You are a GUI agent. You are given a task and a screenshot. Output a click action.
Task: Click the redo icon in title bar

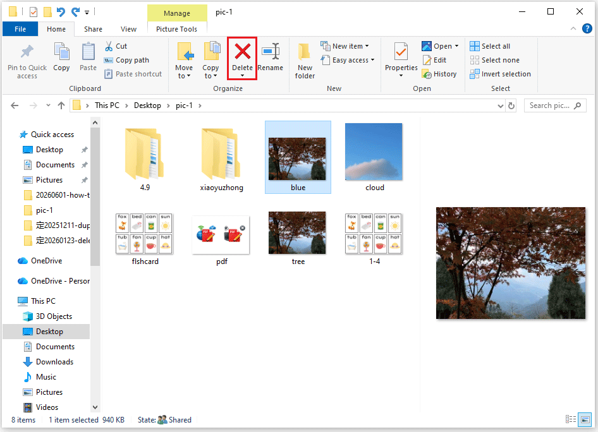point(75,12)
